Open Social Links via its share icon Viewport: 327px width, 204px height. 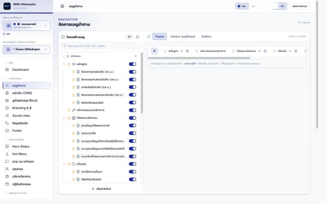7,115
